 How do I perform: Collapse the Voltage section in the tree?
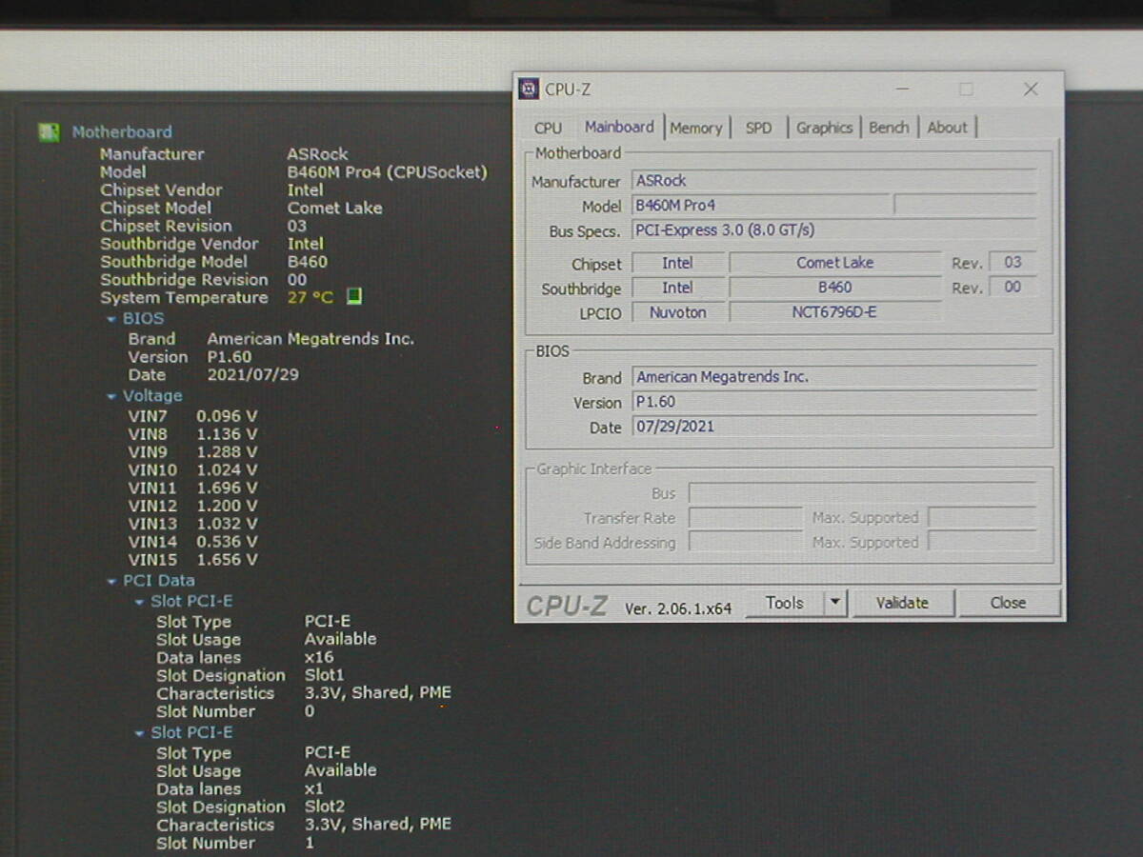click(111, 396)
